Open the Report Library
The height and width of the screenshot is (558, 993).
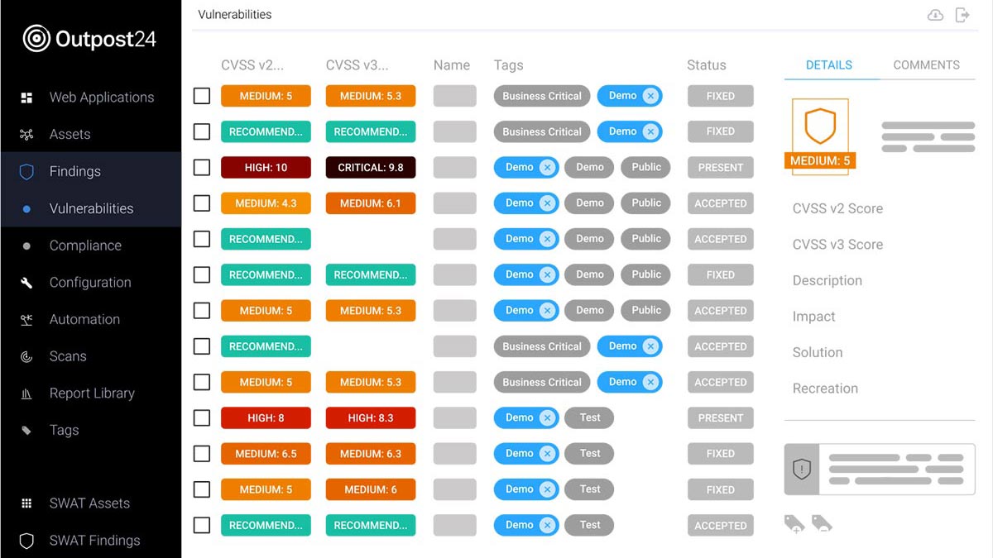tap(91, 393)
